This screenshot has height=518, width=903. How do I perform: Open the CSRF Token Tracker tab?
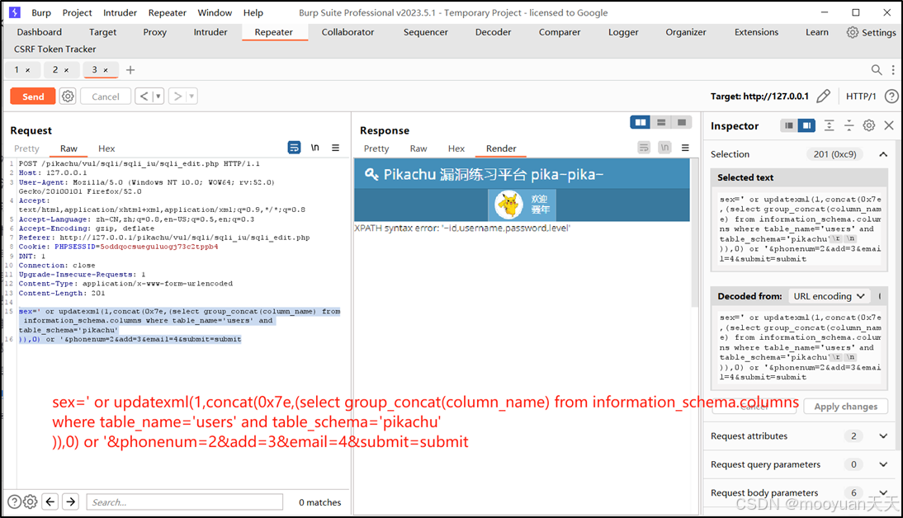54,49
